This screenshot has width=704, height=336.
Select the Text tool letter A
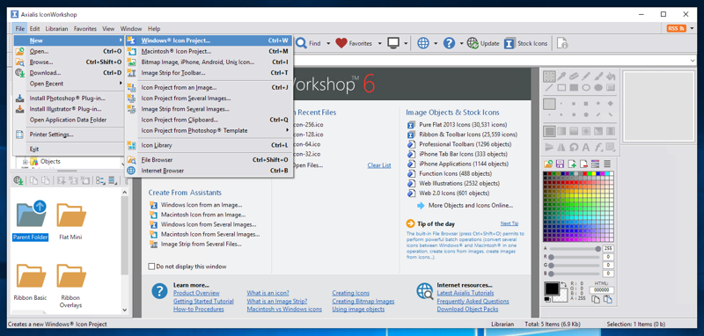(x=586, y=147)
